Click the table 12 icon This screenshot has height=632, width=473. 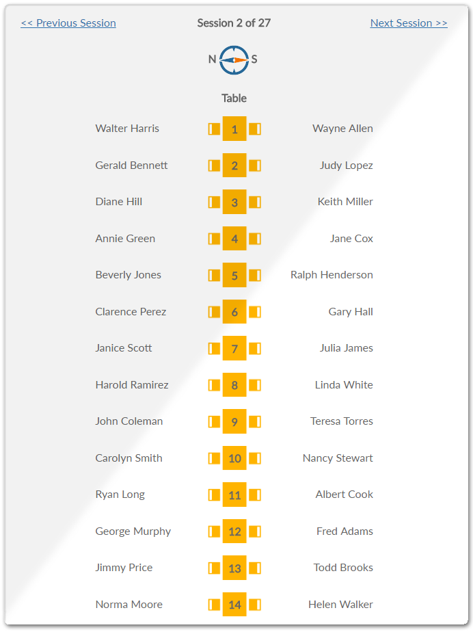(234, 531)
